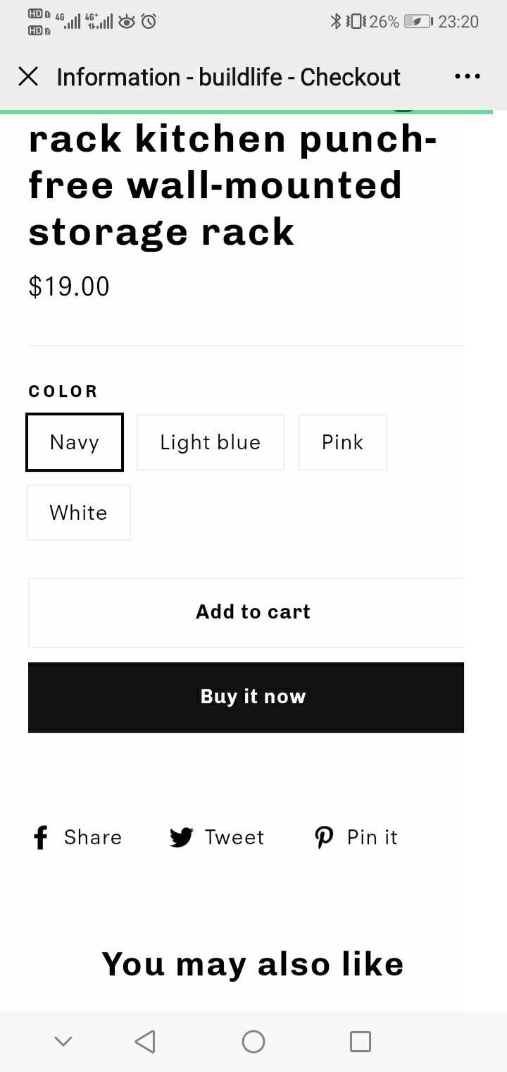This screenshot has height=1072, width=507.
Task: Close the checkout browser page
Action: click(x=28, y=76)
